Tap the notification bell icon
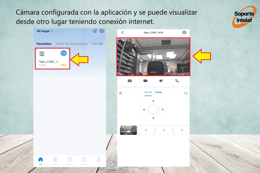This screenshot has width=260, height=173. point(95,31)
